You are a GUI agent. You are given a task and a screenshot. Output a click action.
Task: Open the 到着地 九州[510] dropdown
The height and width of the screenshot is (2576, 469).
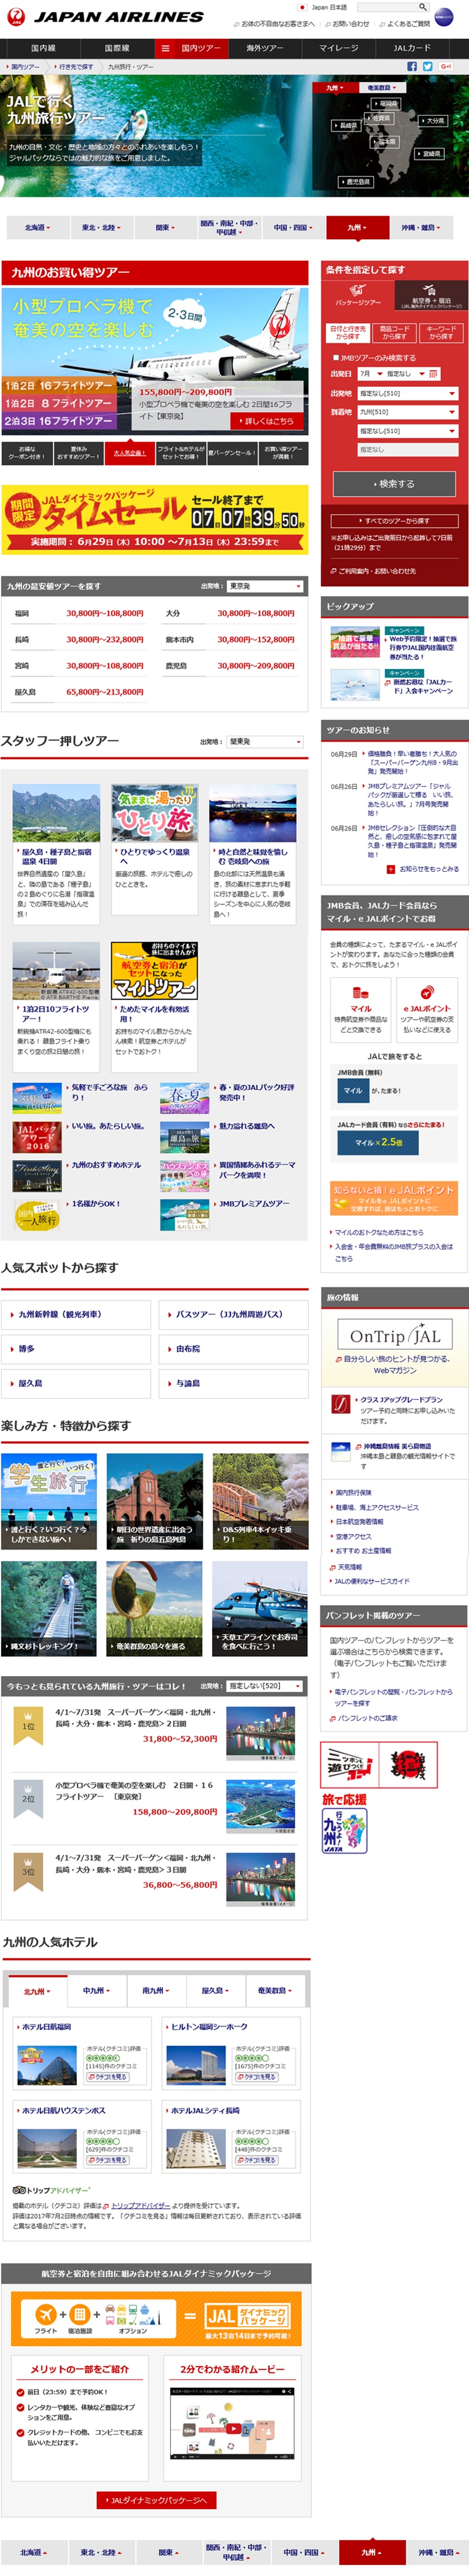[408, 412]
